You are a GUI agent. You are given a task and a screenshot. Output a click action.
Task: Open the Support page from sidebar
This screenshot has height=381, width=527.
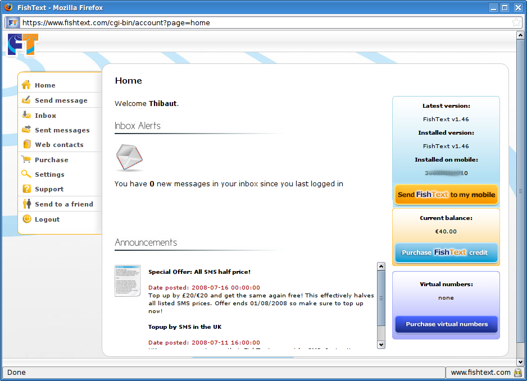[x=49, y=189]
